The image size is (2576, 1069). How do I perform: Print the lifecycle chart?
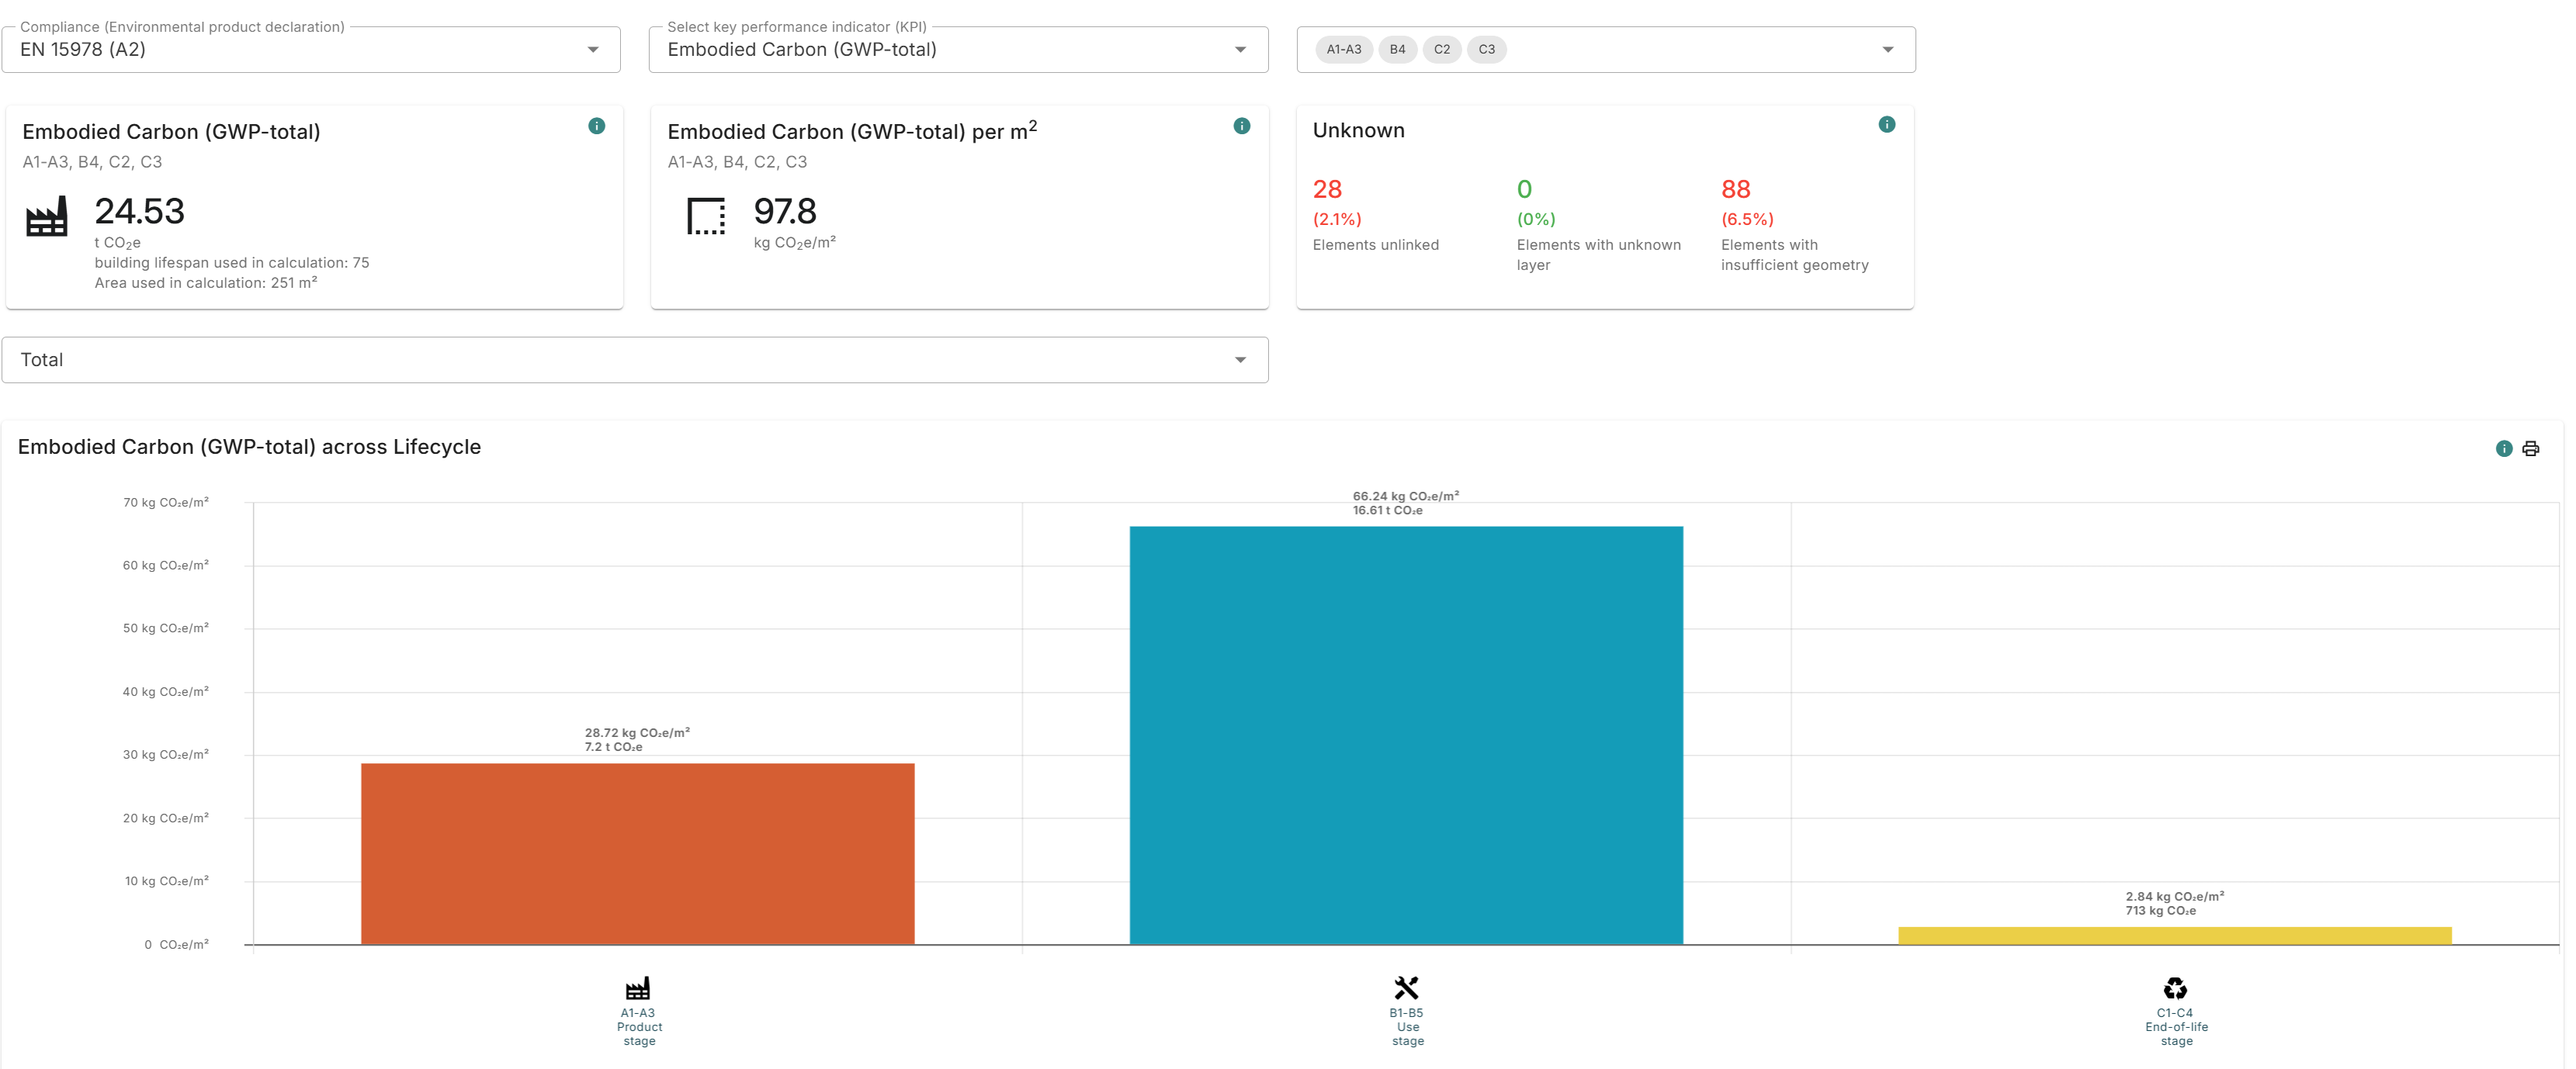[x=2530, y=448]
